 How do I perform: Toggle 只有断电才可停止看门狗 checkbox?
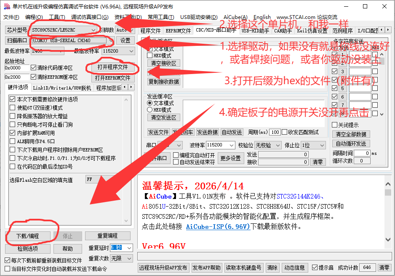(12, 124)
